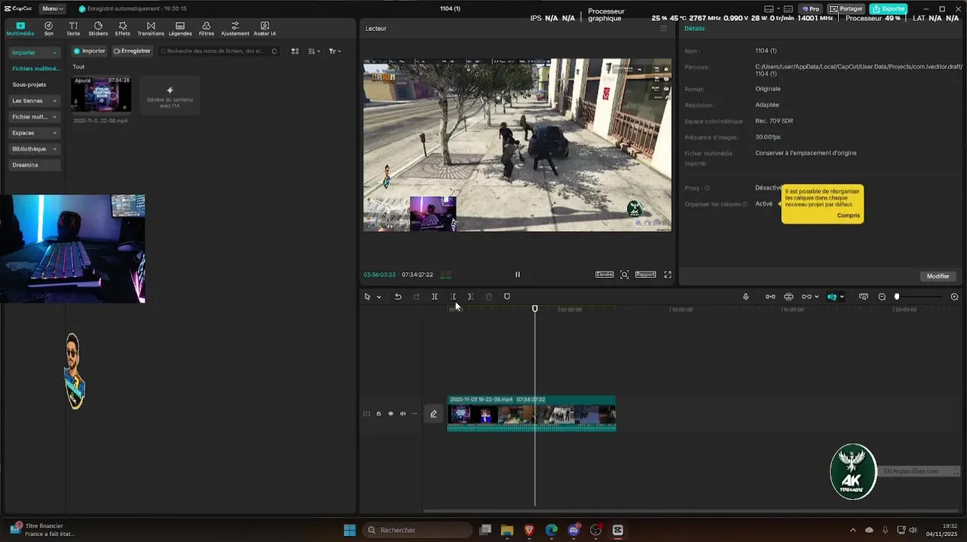The height and width of the screenshot is (542, 967).
Task: Open the Filtres panel
Action: point(207,29)
